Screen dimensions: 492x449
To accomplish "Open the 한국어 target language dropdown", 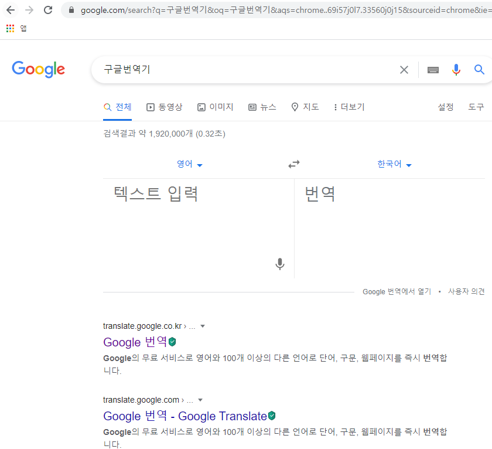I will coord(394,164).
